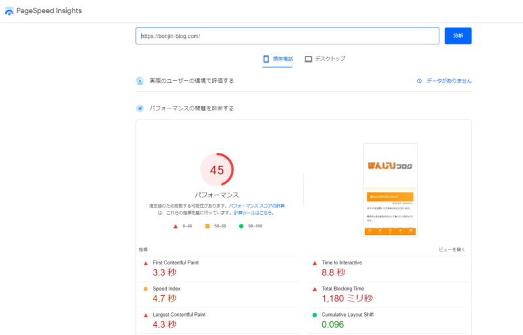Open the パフォーマンス スコアの計算 link
Screen dimensions: 523x335
[x=256, y=206]
